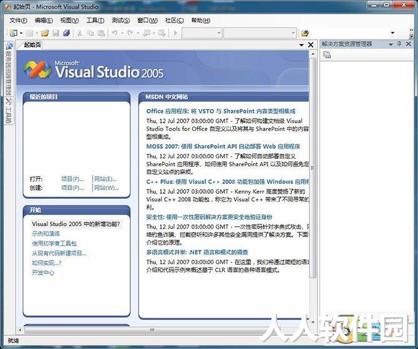
Task: Open C++ Plus Visual C++ 2008 article
Action: click(x=227, y=182)
